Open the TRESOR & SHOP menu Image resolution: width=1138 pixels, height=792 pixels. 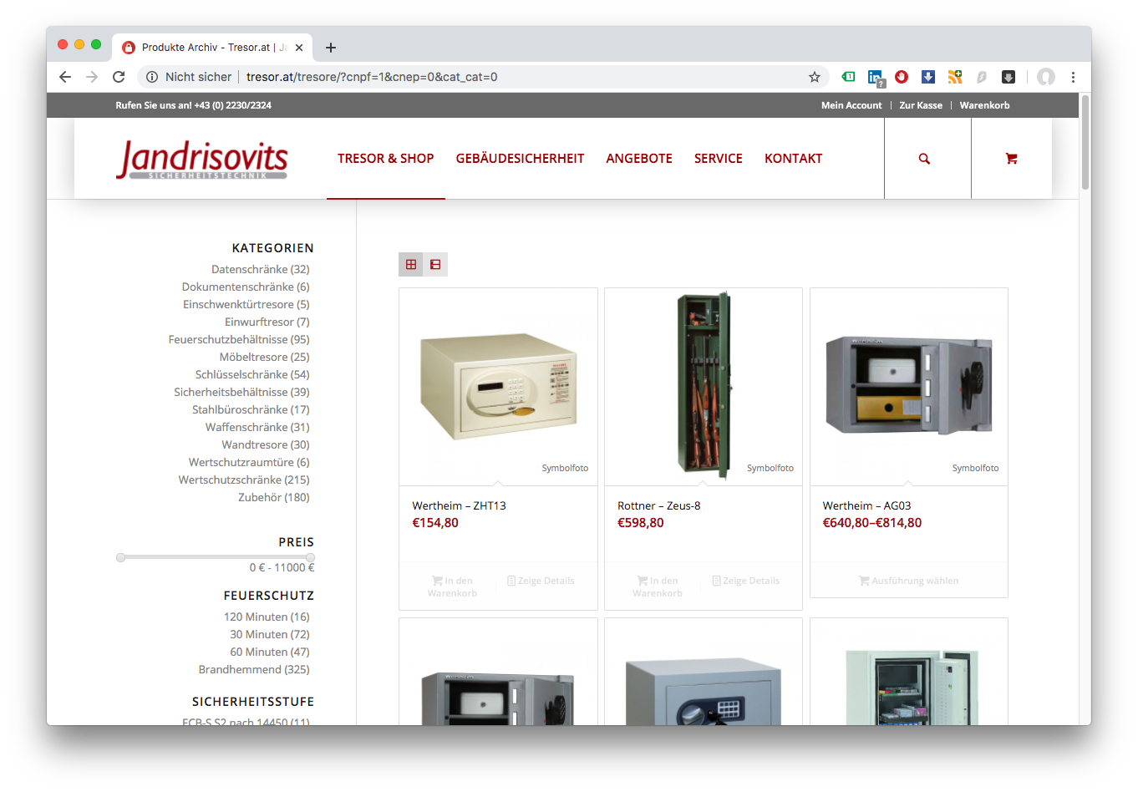385,158
